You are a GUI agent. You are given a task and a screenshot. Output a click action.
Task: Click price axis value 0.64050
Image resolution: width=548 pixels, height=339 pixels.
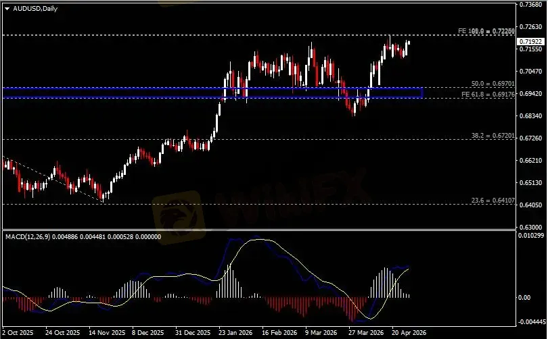(531, 205)
